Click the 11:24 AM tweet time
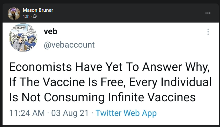The height and width of the screenshot is (127, 220). coord(27,113)
